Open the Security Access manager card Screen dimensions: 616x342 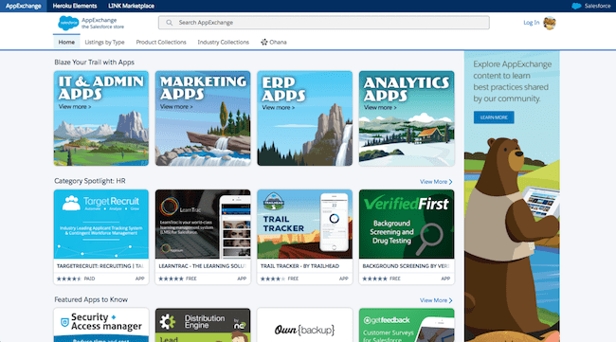point(101,325)
